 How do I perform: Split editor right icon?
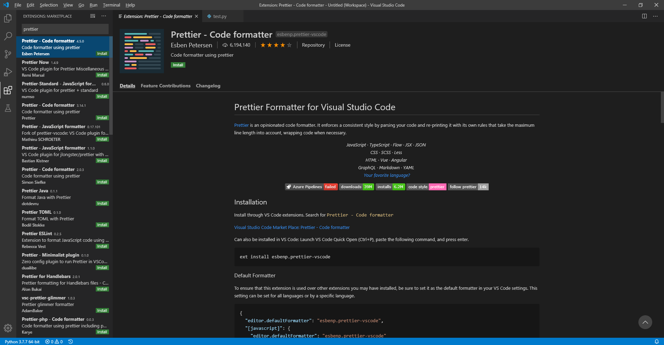pyautogui.click(x=644, y=16)
